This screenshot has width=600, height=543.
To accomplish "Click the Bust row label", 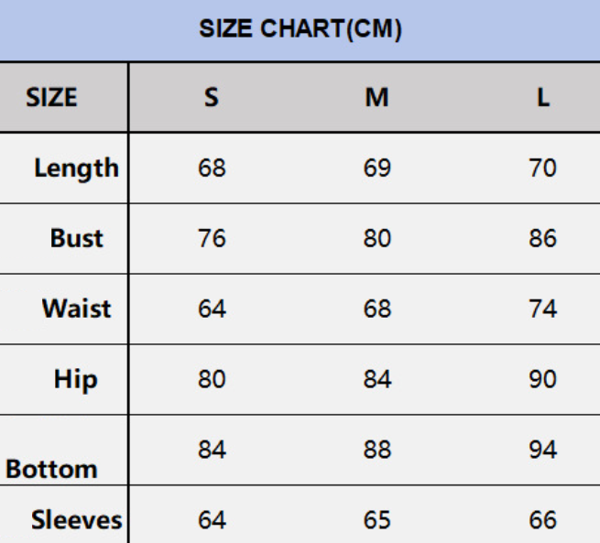I will pyautogui.click(x=77, y=238).
